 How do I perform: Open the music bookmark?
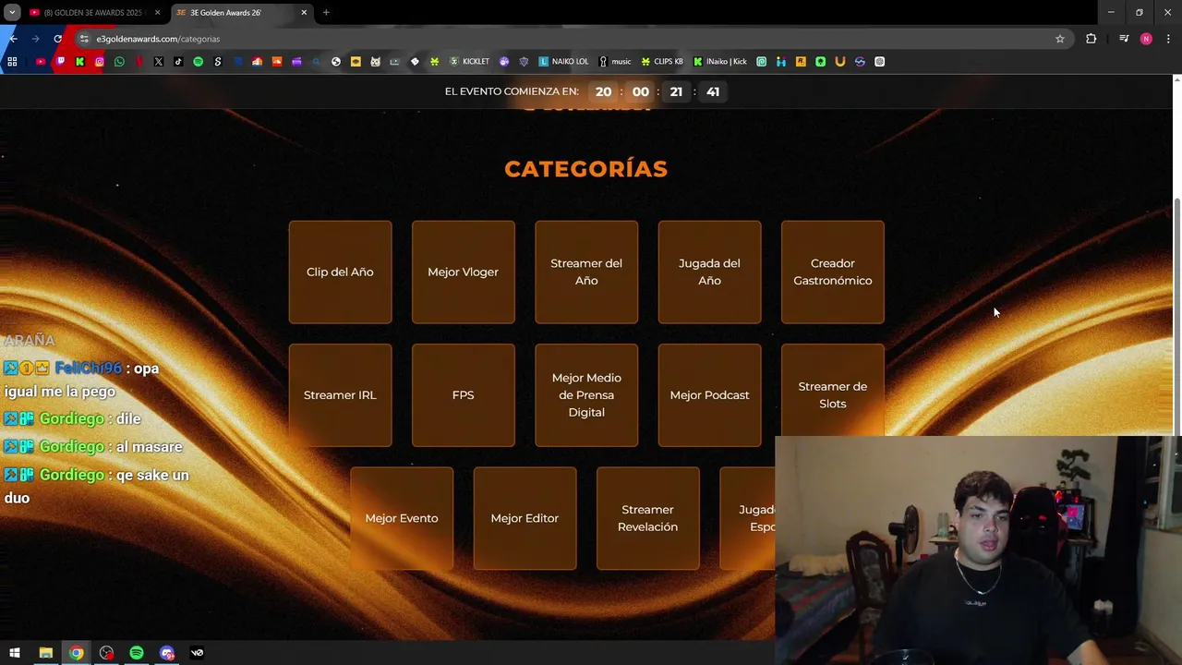point(615,62)
